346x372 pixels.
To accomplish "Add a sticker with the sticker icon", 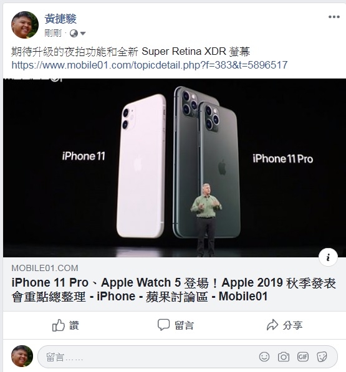I will pos(322,356).
